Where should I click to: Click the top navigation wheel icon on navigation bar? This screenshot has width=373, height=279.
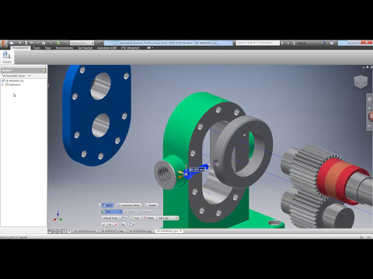(x=370, y=99)
